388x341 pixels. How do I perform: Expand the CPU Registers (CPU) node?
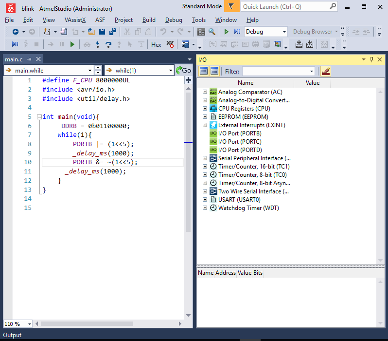pos(205,108)
